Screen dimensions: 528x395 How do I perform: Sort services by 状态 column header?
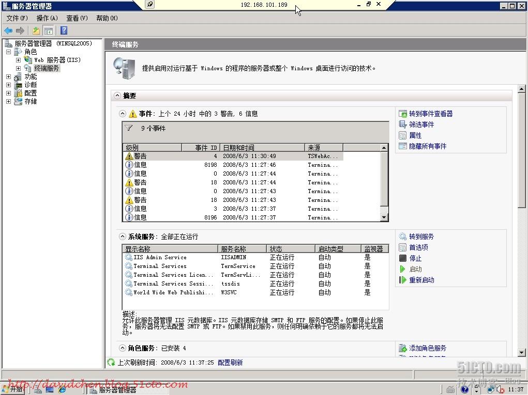point(291,248)
